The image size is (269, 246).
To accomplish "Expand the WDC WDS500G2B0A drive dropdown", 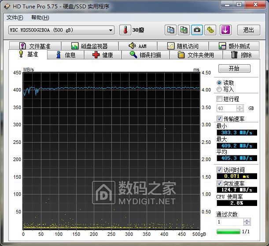I will (x=61, y=30).
